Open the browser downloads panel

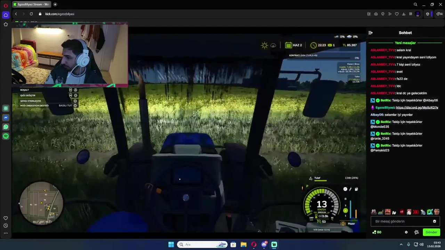tap(404, 14)
